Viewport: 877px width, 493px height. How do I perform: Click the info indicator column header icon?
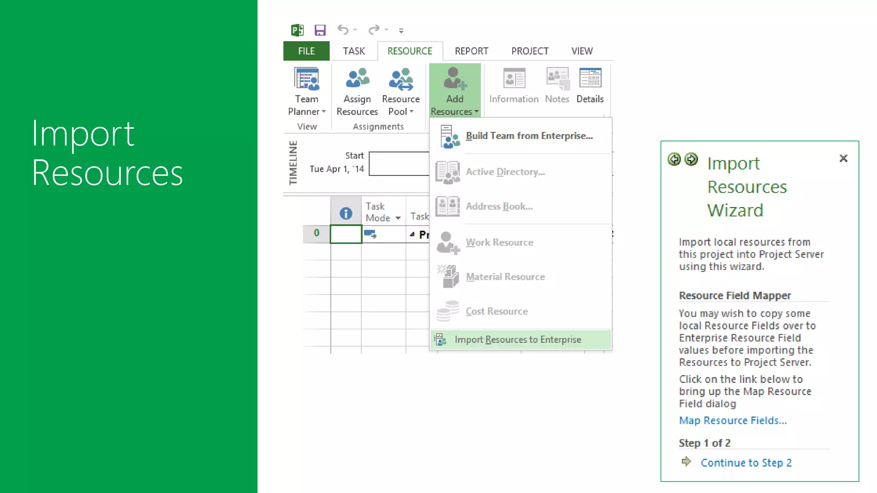(346, 213)
